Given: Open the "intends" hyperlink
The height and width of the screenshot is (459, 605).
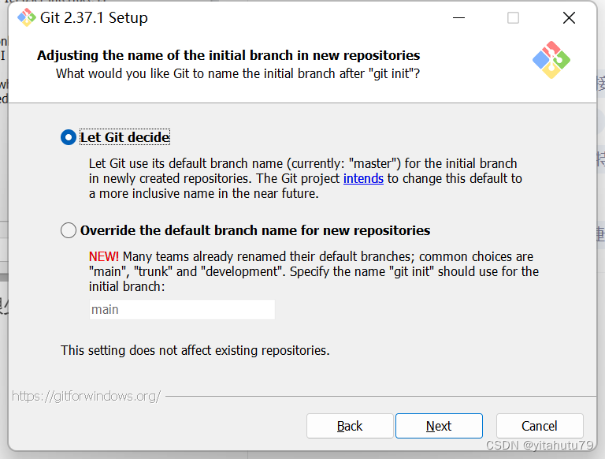Looking at the screenshot, I should tap(363, 178).
